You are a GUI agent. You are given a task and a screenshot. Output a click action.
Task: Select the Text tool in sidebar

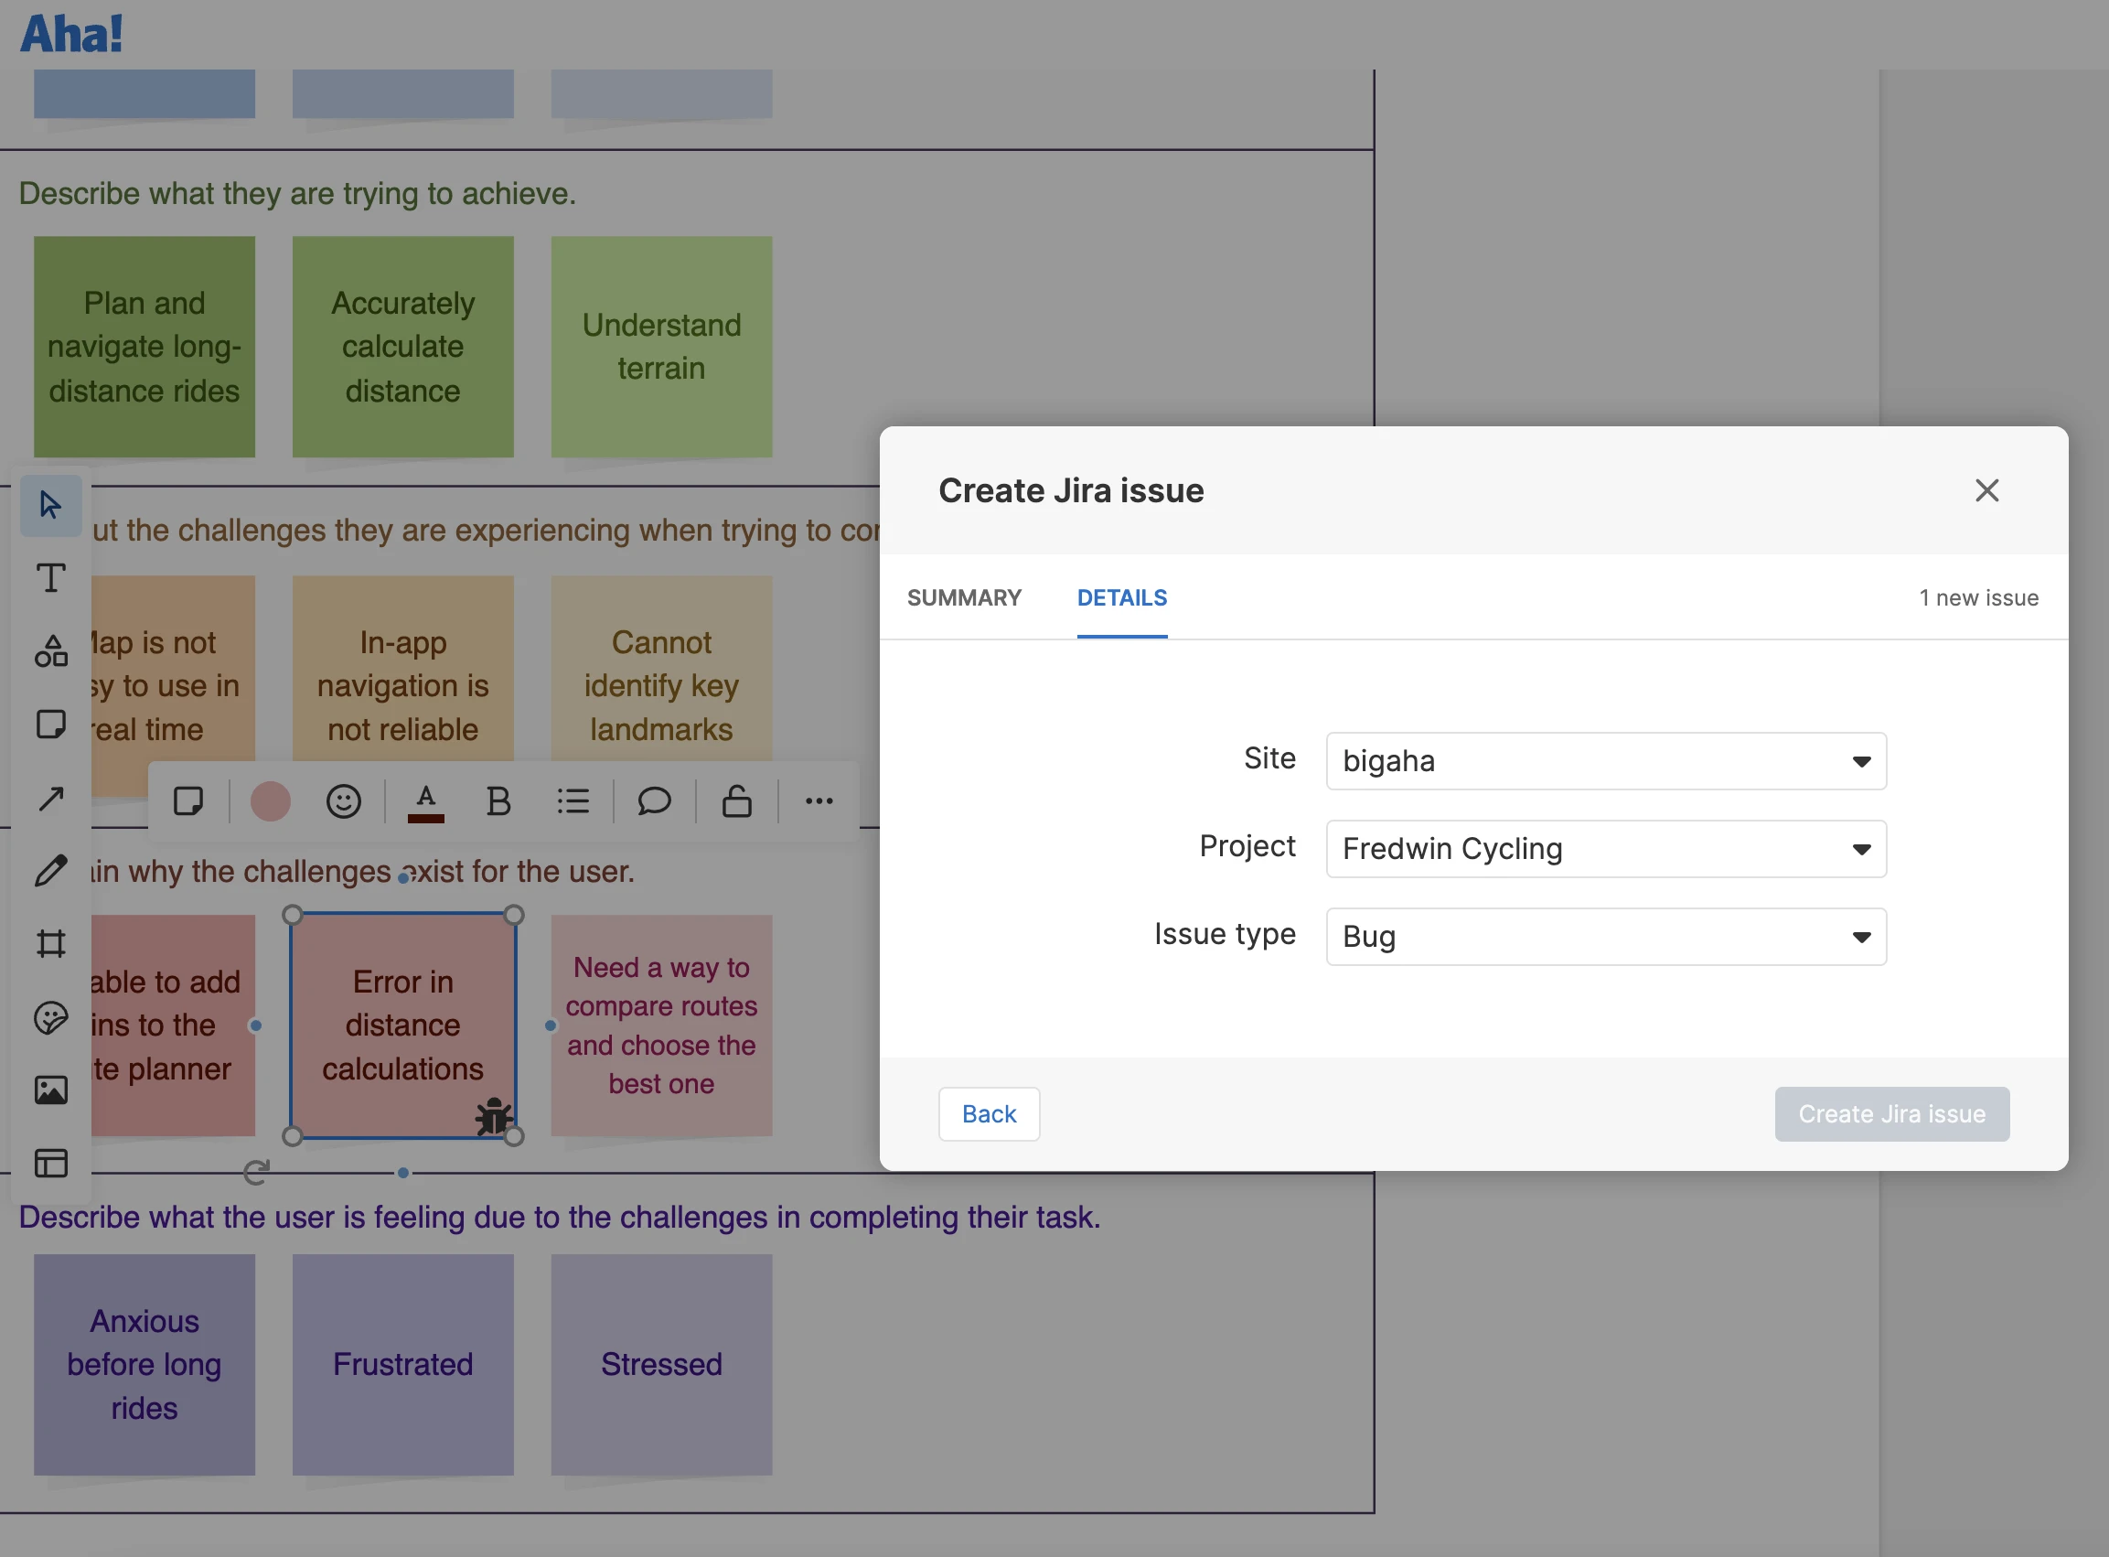pos(51,578)
